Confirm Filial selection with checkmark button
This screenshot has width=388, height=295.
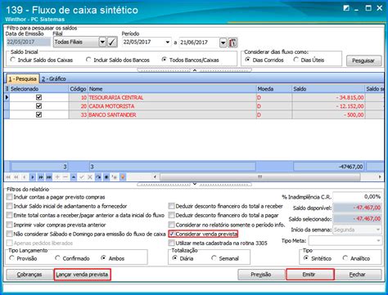coord(112,42)
